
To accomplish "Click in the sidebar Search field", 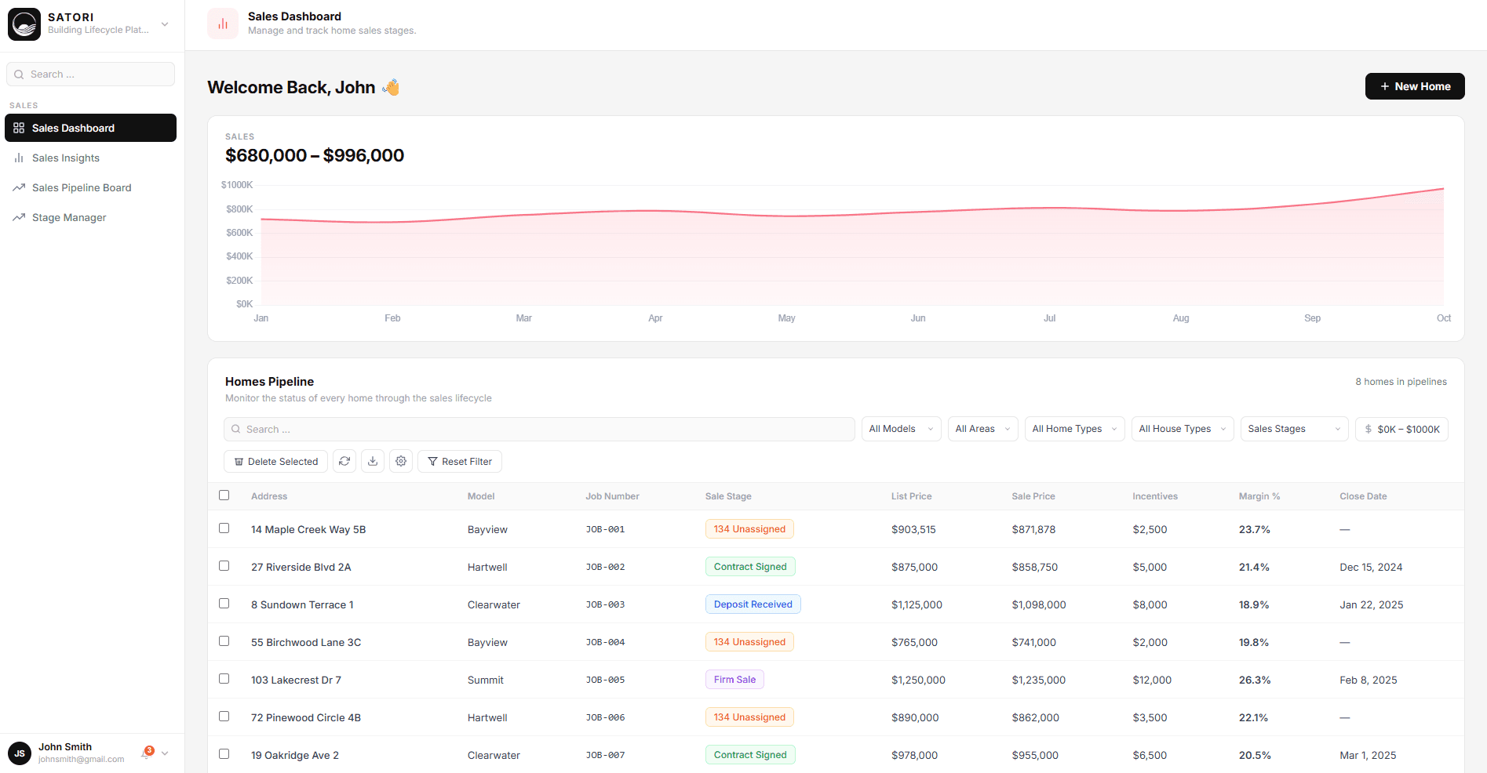I will coord(90,74).
